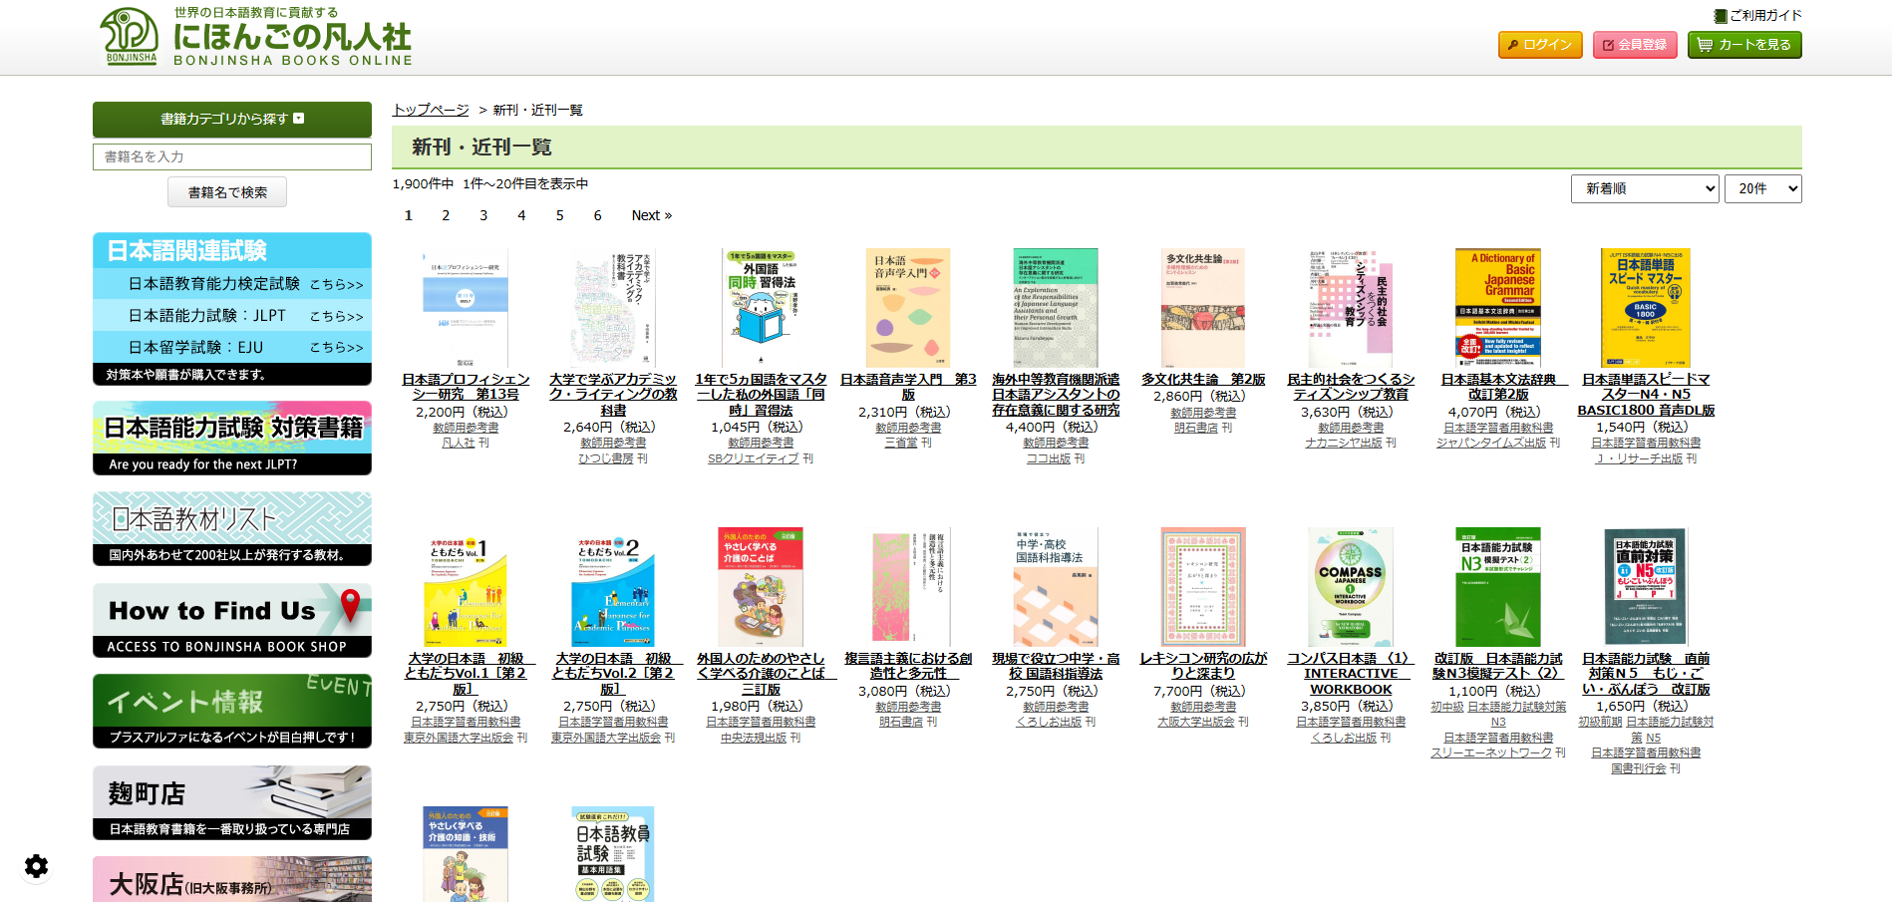Click cover of COMPASS Japanese workbook
This screenshot has width=1892, height=902.
pyautogui.click(x=1351, y=587)
